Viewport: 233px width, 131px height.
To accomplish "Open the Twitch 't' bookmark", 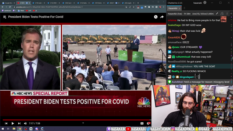I will tap(15, 11).
